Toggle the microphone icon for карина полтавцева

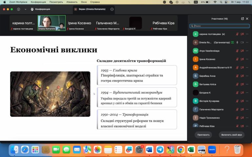tap(237, 34)
